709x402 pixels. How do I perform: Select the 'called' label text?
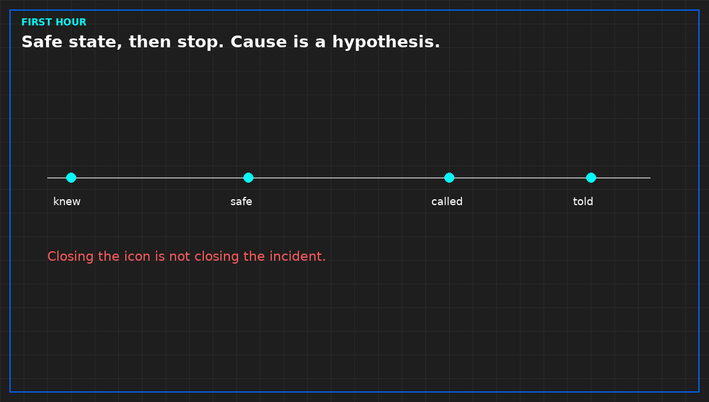pos(447,202)
